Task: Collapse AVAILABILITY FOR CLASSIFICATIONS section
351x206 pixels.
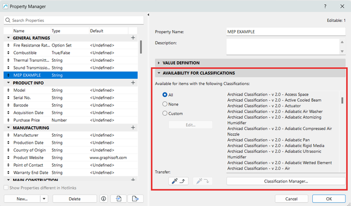Action: (x=159, y=73)
